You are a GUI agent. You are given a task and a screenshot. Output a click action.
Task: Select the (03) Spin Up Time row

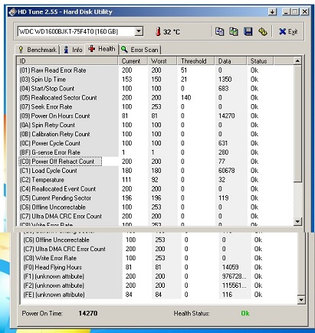(x=155, y=80)
